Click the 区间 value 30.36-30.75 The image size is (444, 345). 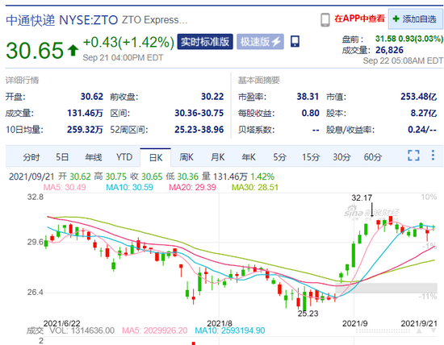(x=199, y=113)
